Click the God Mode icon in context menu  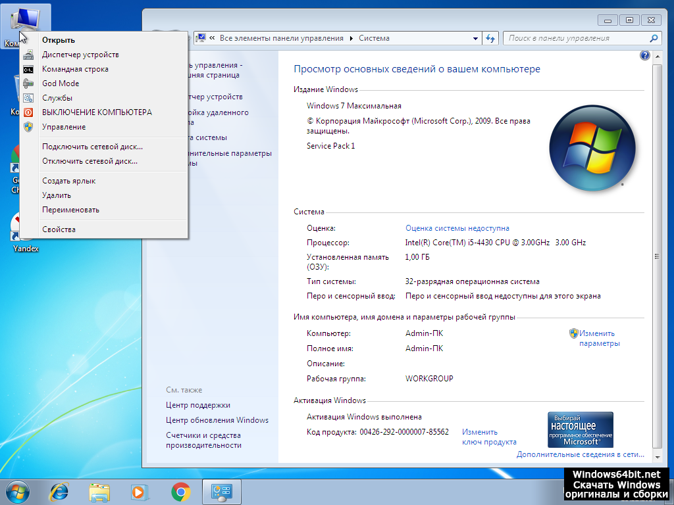tap(28, 84)
